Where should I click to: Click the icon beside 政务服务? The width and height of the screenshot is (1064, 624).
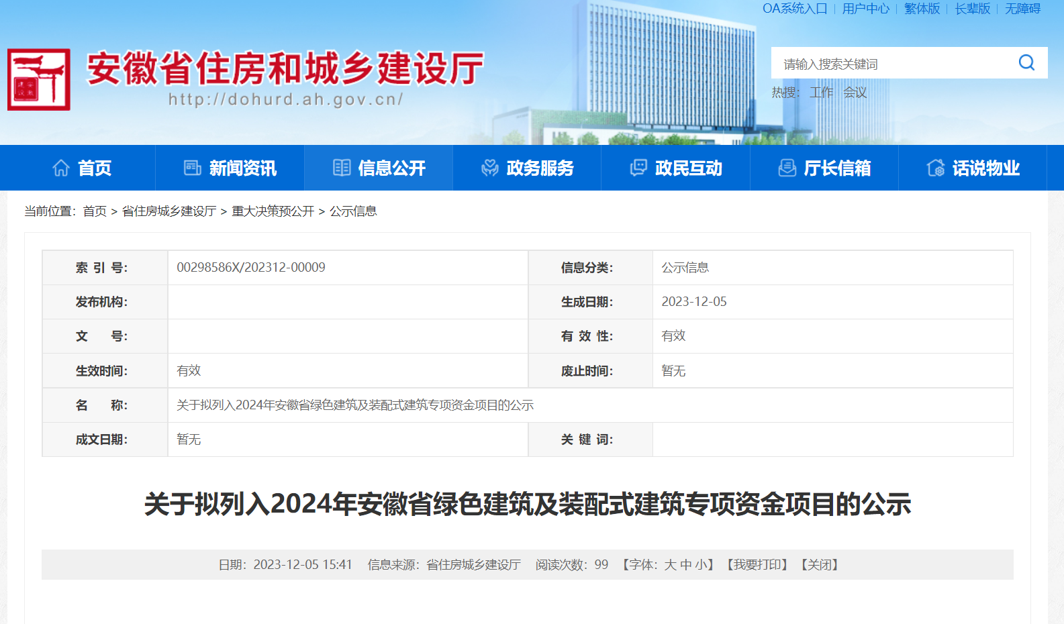[x=490, y=168]
